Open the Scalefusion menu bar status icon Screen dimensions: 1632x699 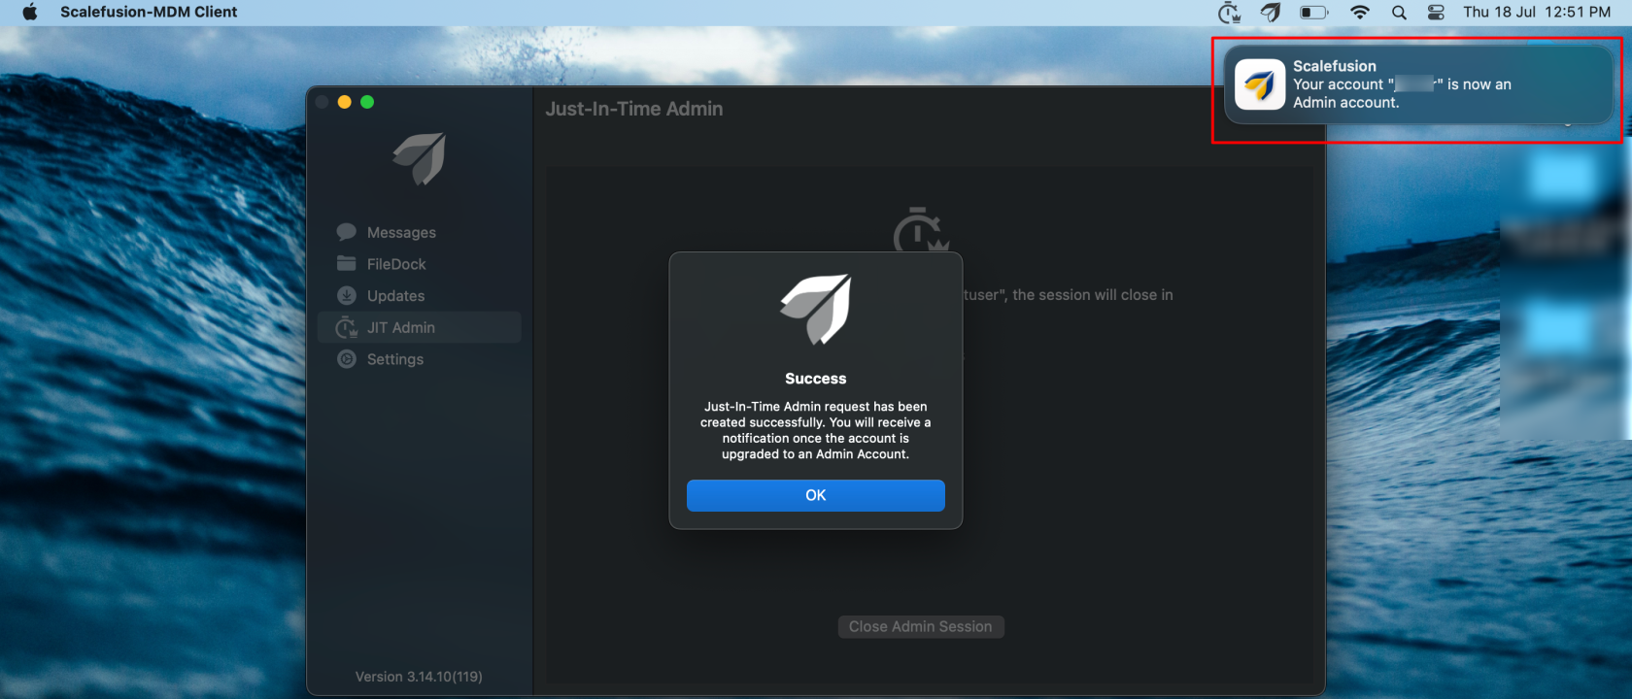tap(1271, 12)
